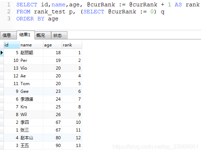Click the current row arrow indicator

point(2,53)
